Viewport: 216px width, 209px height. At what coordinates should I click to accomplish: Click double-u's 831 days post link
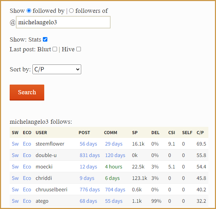[x=90, y=155]
